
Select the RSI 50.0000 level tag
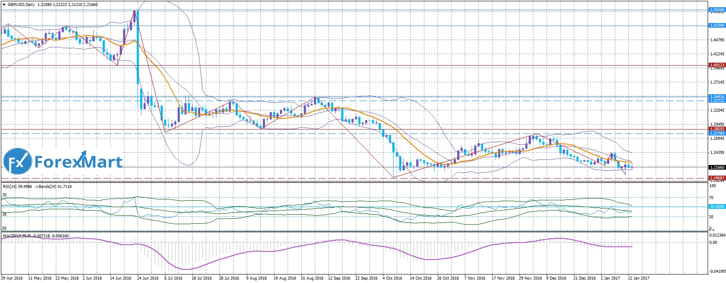pos(717,207)
